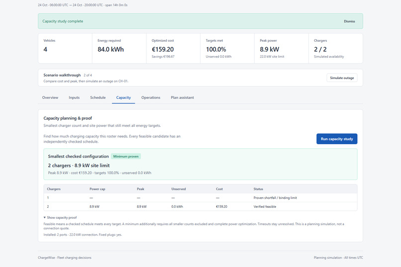Screen dimensions: 401x267
Task: Select the Verified feasible status cell
Action: point(265,207)
